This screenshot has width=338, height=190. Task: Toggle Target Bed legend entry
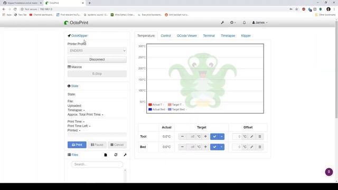(x=177, y=109)
